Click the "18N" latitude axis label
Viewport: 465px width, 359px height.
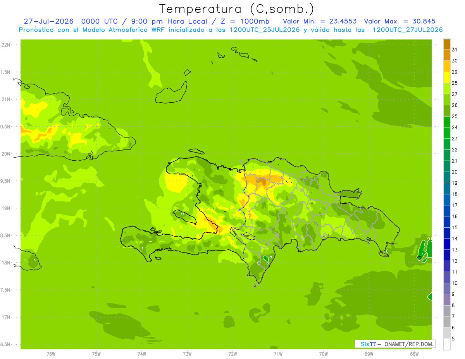click(7, 263)
